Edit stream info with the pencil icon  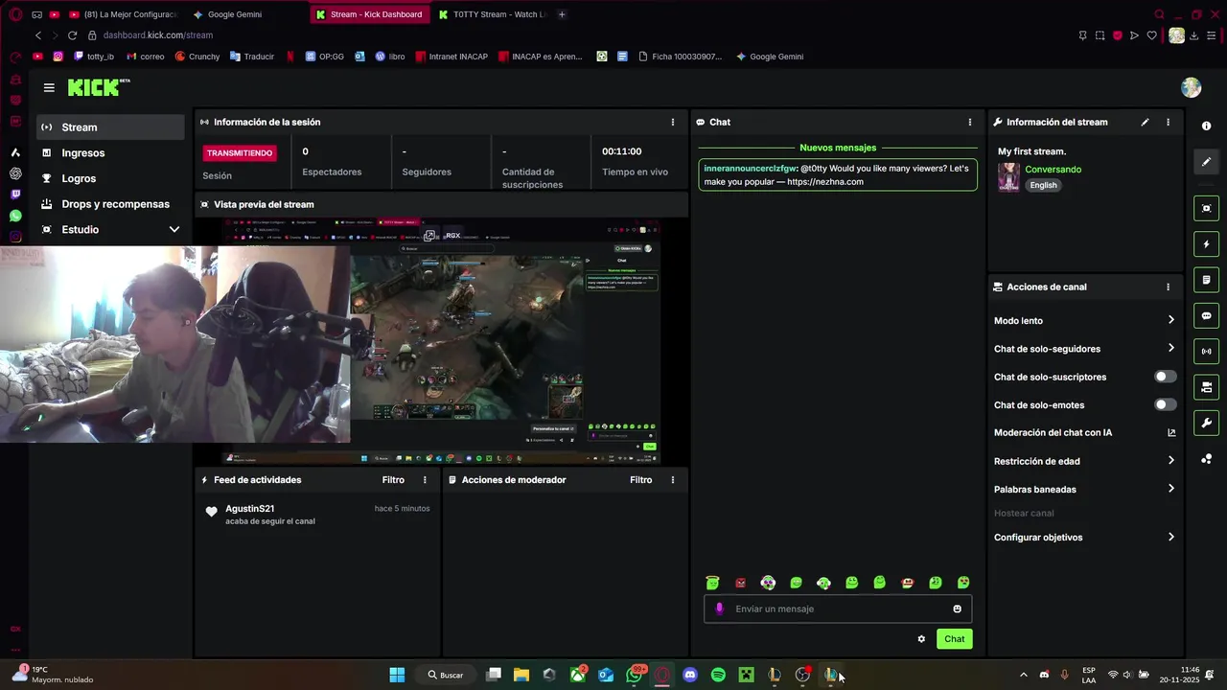(1145, 122)
